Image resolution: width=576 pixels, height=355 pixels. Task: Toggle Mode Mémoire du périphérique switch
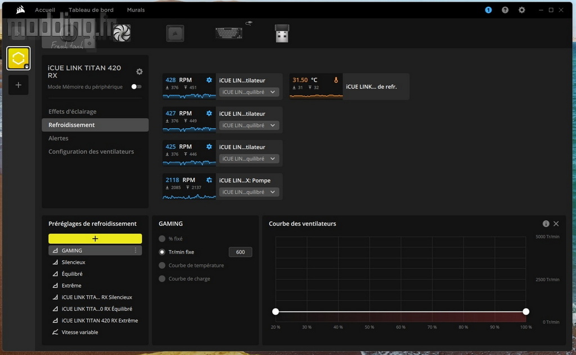tap(136, 87)
